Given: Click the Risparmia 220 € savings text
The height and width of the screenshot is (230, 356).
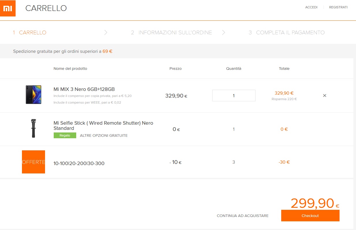Looking at the screenshot, I should (284, 99).
